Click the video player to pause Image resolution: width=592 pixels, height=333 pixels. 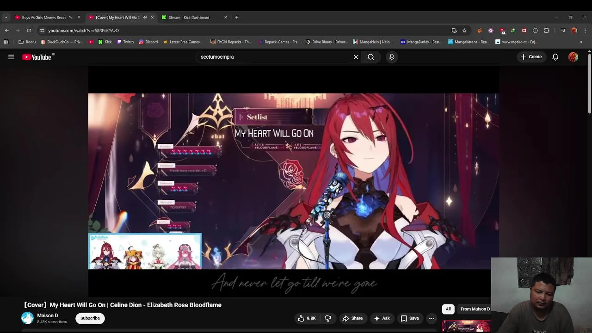[293, 181]
